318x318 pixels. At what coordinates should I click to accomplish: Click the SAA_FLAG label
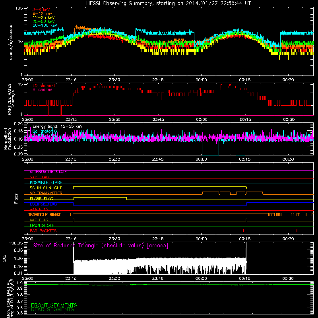tap(39, 209)
